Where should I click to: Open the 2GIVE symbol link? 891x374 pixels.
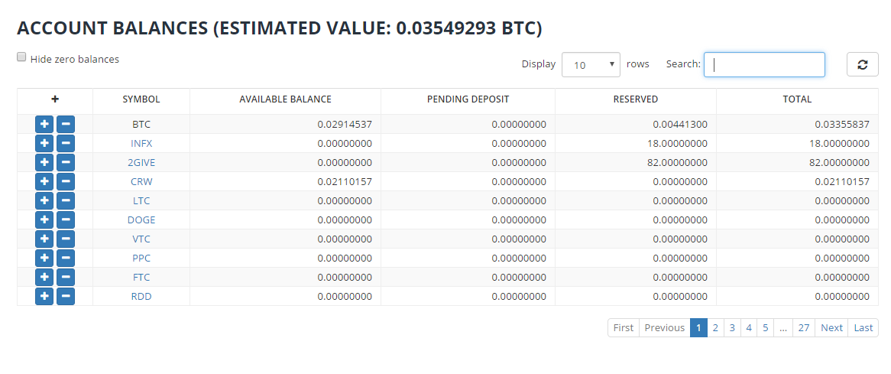[x=141, y=163]
